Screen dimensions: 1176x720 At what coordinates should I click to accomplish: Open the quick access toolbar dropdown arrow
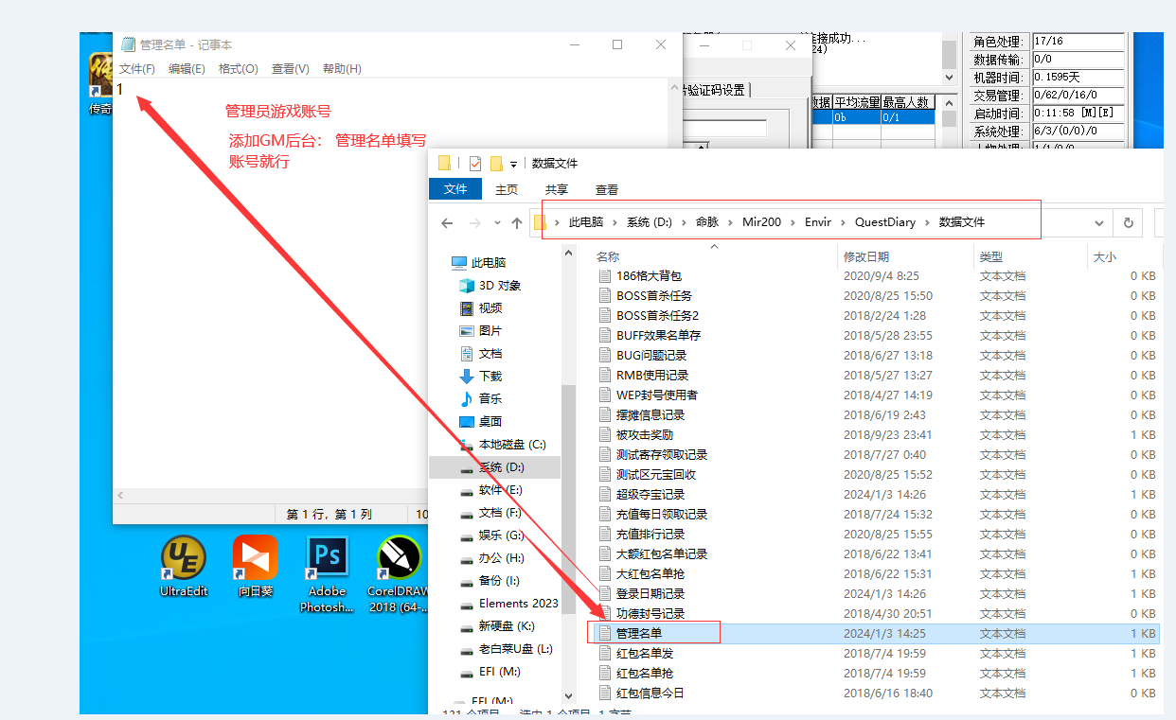(513, 164)
